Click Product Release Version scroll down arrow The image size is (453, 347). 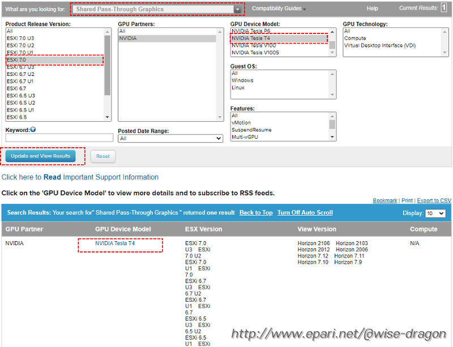point(107,117)
